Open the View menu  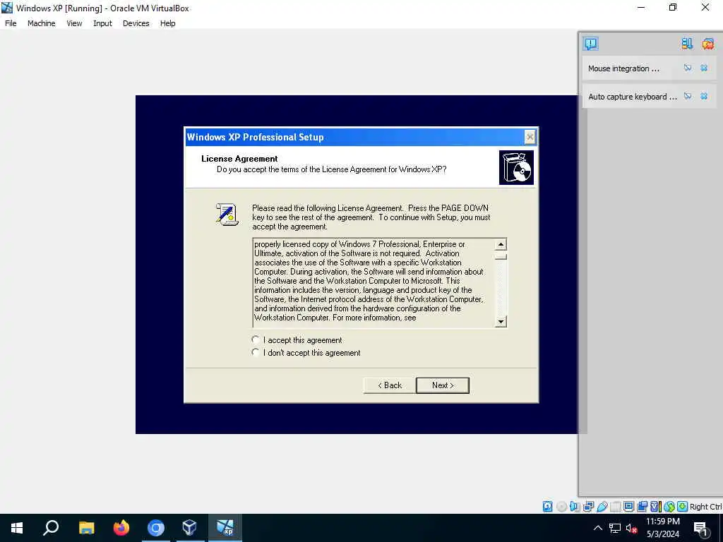click(x=74, y=23)
